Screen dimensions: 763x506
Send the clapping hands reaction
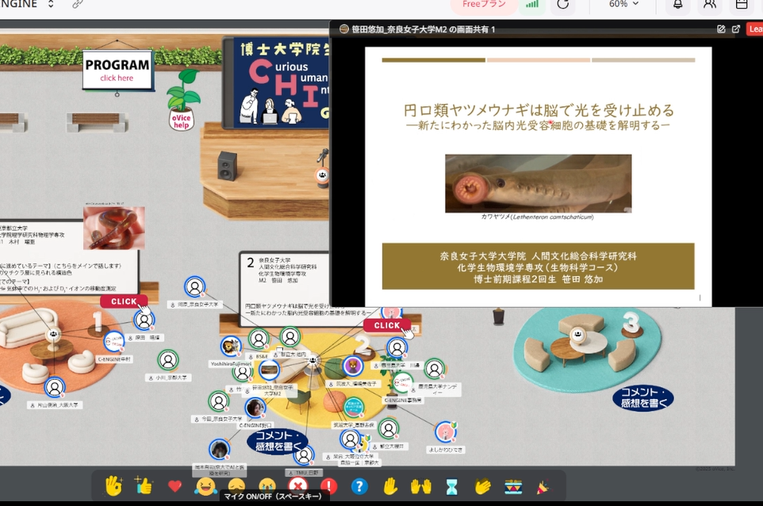pyautogui.click(x=482, y=486)
